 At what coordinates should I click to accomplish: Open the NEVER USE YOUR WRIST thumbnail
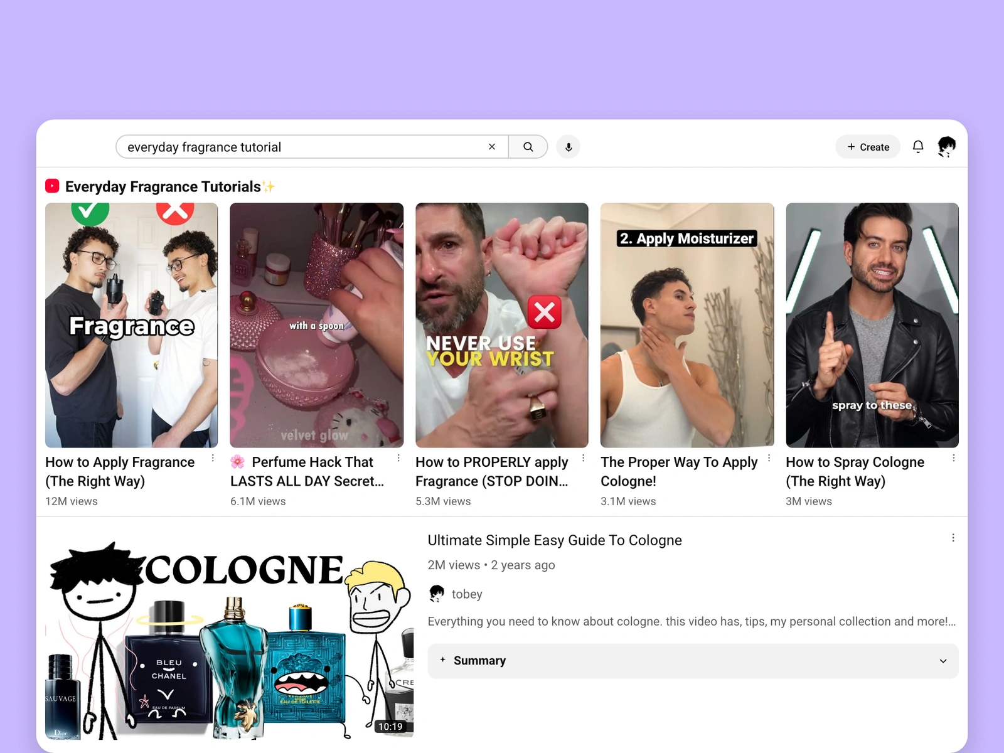click(502, 325)
